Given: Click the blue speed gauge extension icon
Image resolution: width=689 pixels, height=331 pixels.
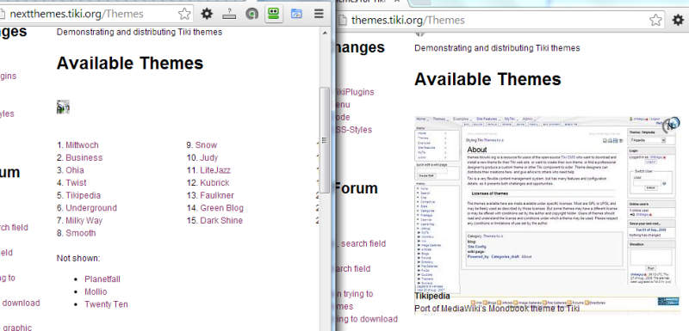Looking at the screenshot, I should [x=296, y=14].
